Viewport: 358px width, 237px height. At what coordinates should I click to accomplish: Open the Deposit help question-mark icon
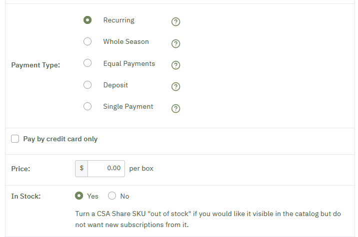click(175, 87)
